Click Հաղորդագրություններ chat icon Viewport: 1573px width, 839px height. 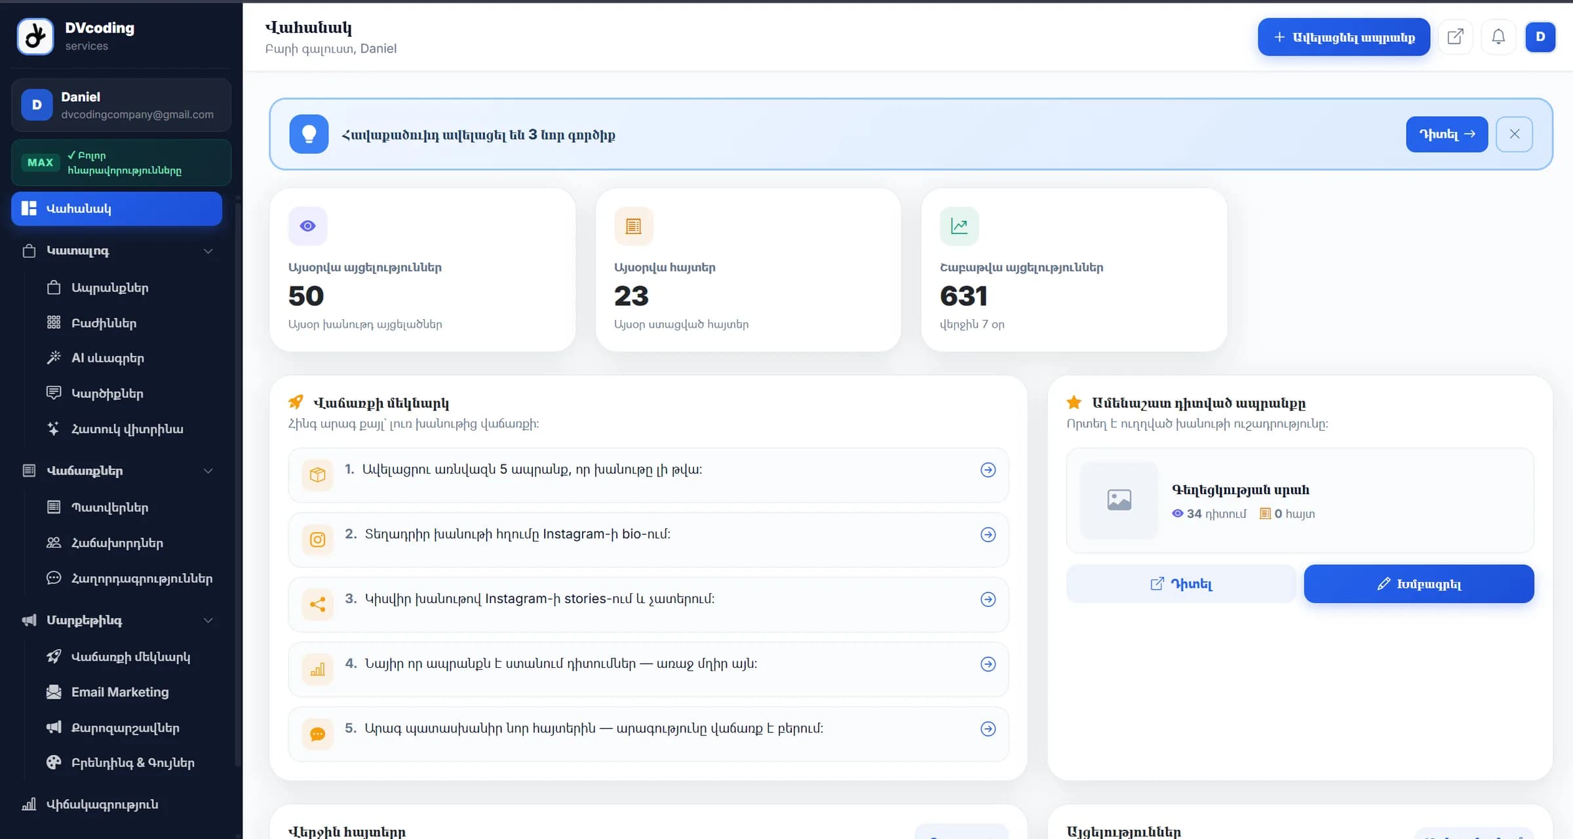[54, 578]
